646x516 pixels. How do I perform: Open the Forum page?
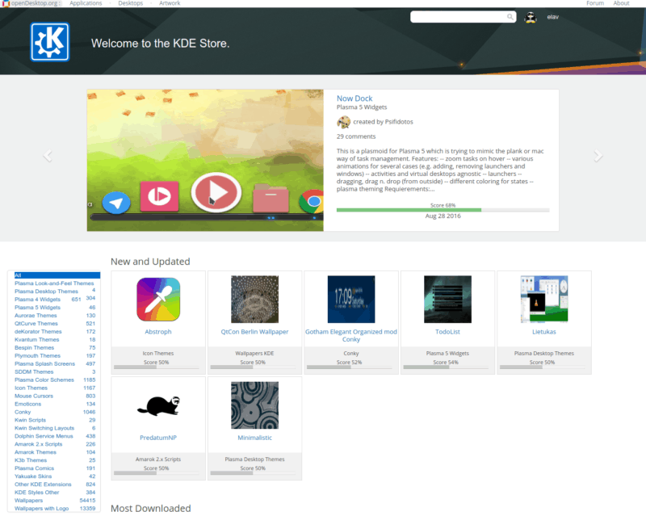[594, 3]
